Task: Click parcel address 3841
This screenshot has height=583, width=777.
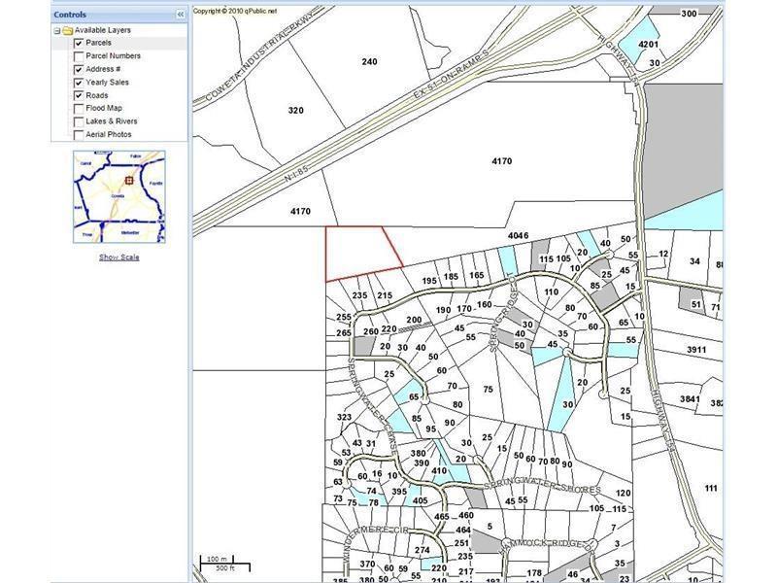Action: click(690, 399)
